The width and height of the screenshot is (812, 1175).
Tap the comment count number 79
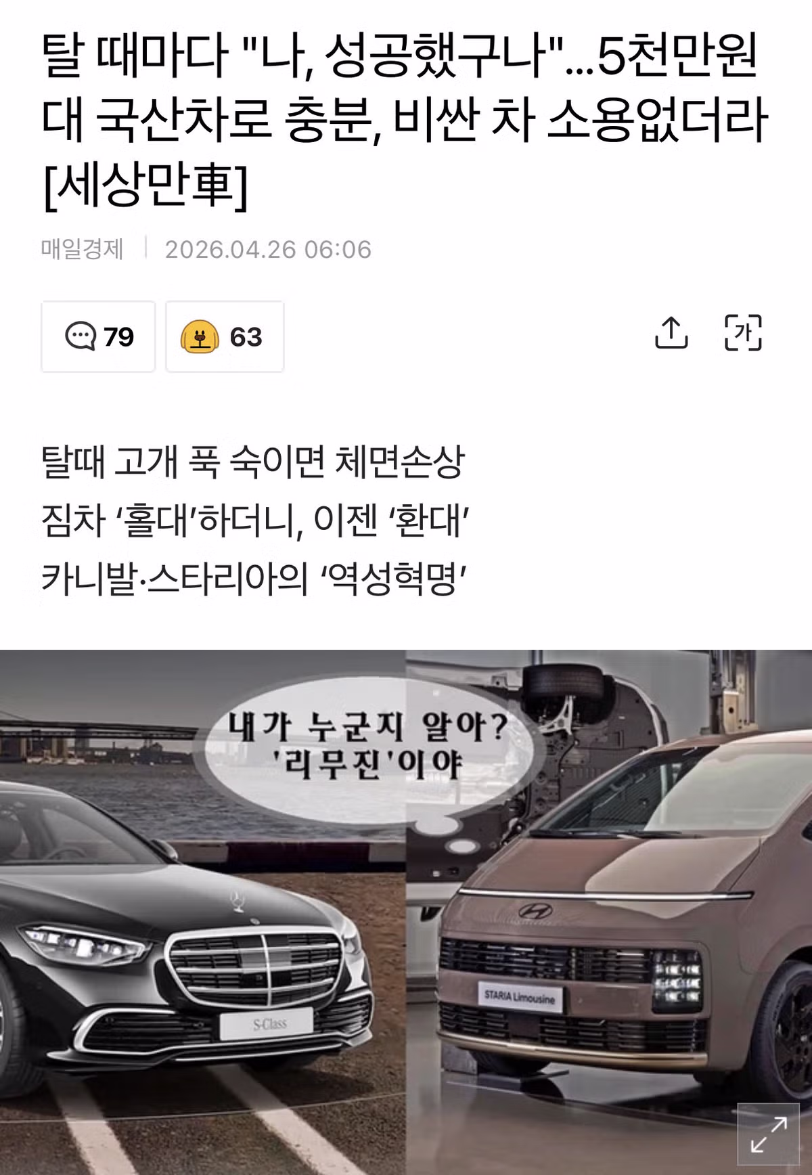tap(119, 336)
